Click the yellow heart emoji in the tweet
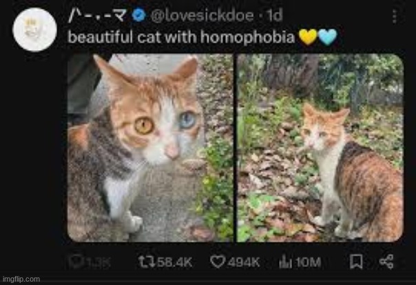 click(x=308, y=37)
